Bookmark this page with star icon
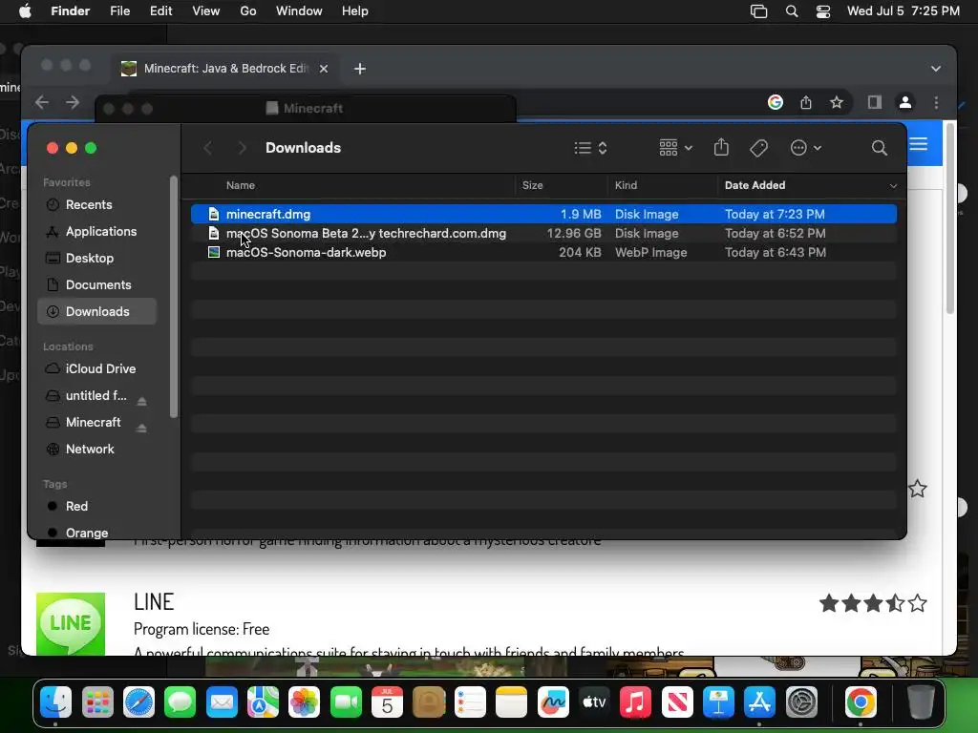The image size is (978, 733). point(837,102)
